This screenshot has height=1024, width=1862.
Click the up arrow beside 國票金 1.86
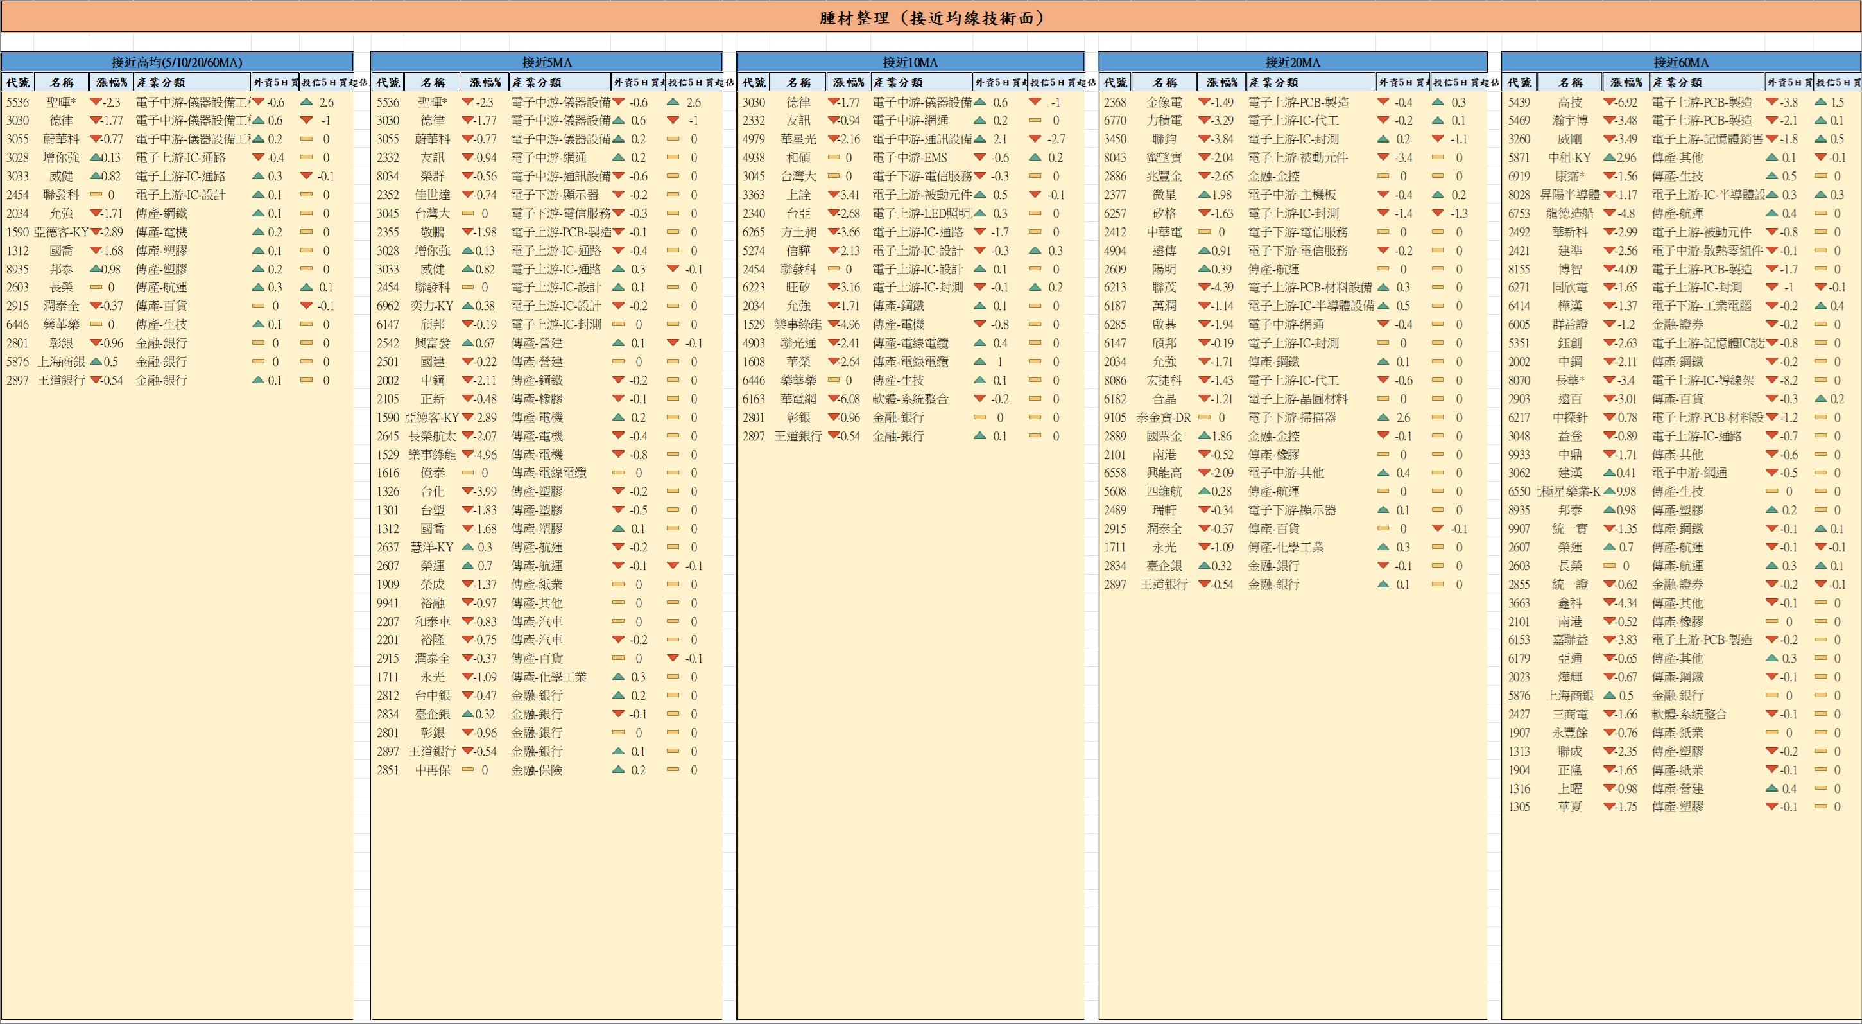click(1204, 436)
